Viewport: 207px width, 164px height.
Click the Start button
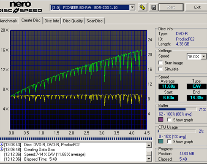pyautogui.click(x=171, y=7)
